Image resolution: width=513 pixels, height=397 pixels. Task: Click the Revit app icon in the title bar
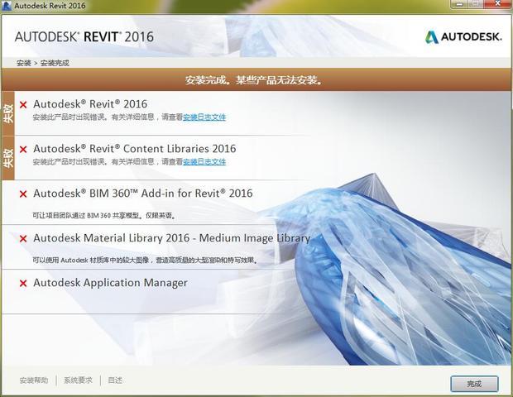7,7
